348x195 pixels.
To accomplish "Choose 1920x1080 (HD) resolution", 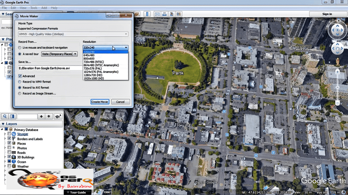I will point(94,78).
